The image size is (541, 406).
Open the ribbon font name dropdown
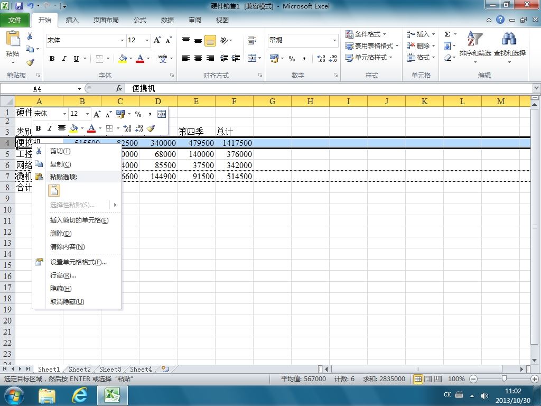coord(122,40)
